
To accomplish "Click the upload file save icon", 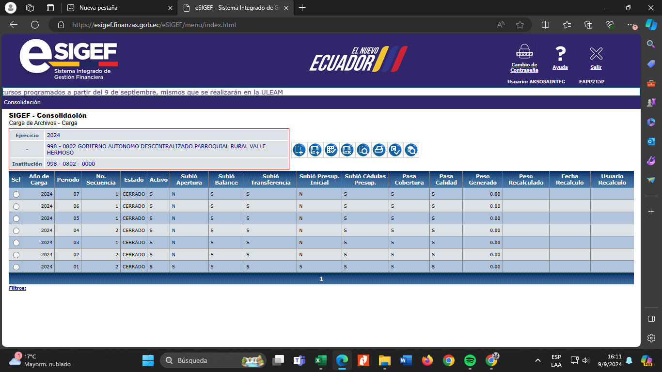I will [x=315, y=150].
